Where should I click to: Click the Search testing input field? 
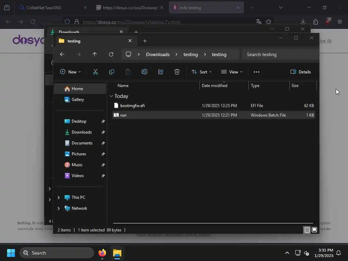280,54
